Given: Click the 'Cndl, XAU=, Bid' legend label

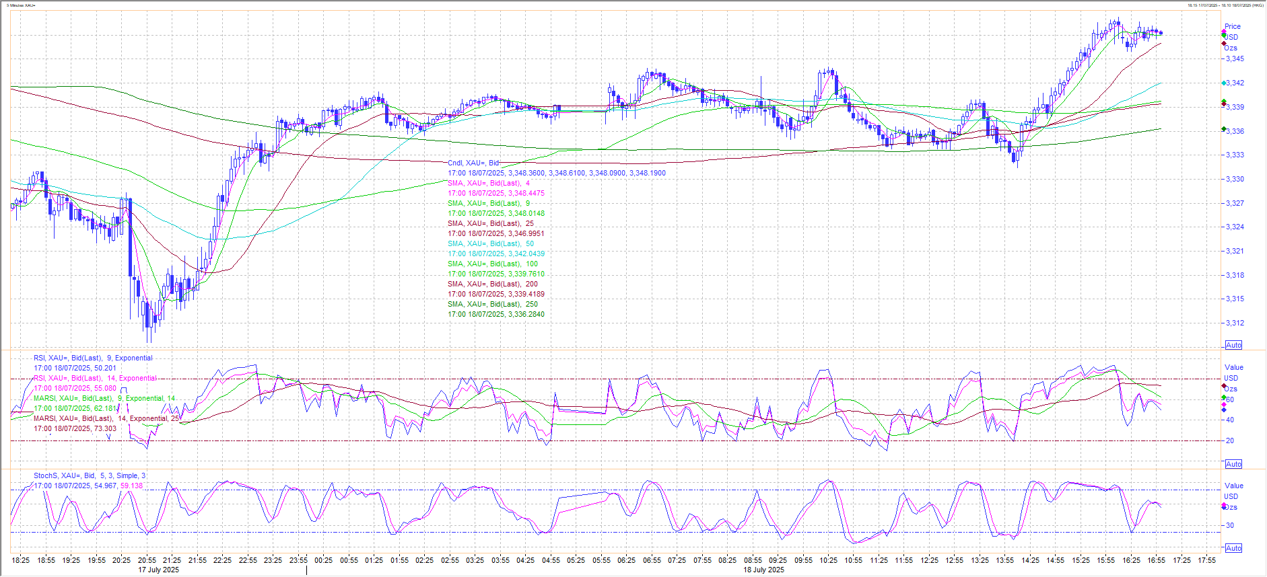Looking at the screenshot, I should pyautogui.click(x=474, y=163).
